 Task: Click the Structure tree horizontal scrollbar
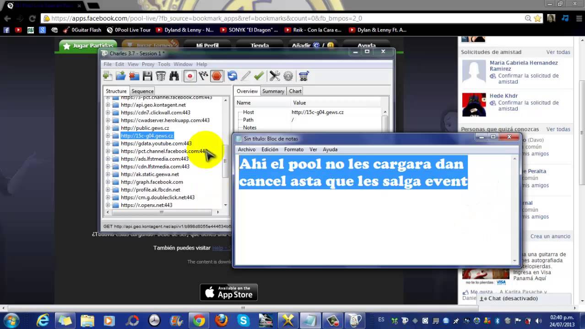pos(161,212)
